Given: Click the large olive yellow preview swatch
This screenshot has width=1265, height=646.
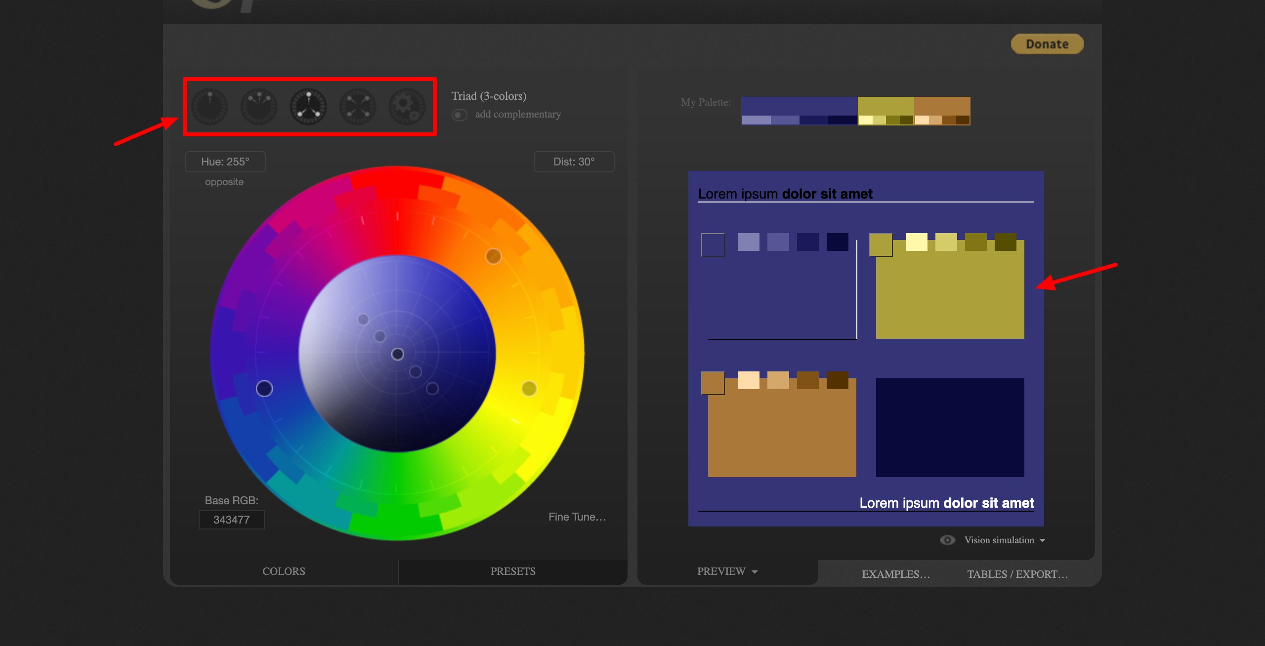Looking at the screenshot, I should (x=950, y=296).
